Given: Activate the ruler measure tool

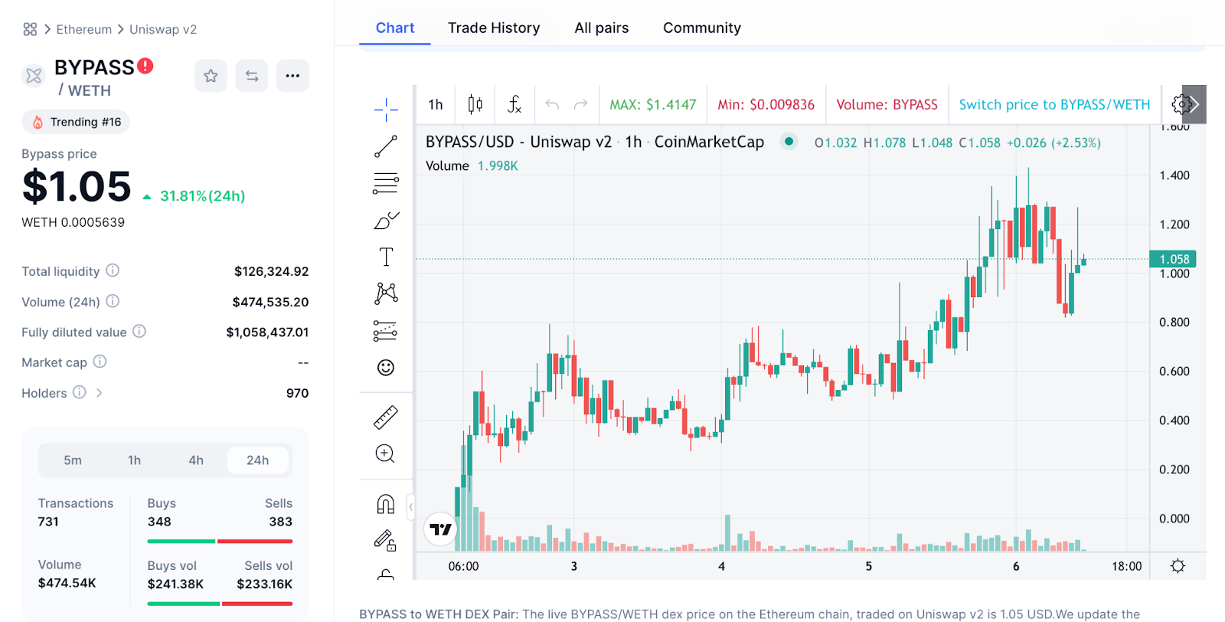Looking at the screenshot, I should click(386, 417).
